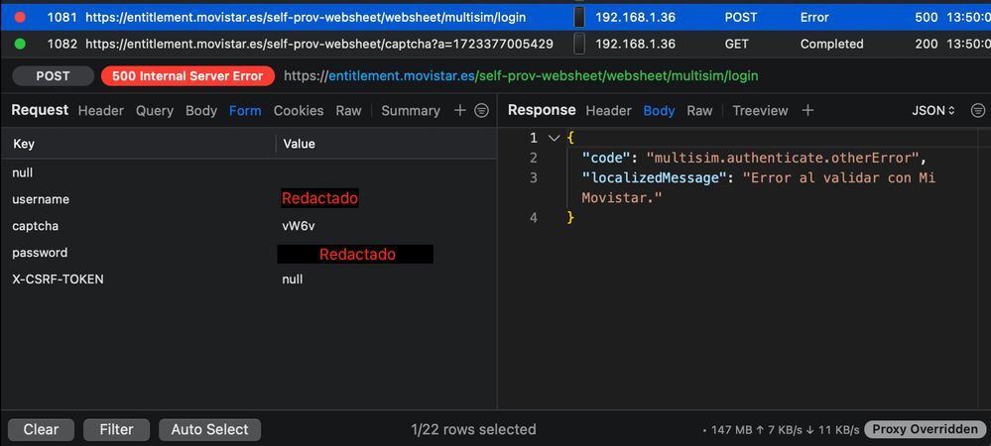Click the Filter button
Screen dimensions: 991x446
tap(116, 429)
